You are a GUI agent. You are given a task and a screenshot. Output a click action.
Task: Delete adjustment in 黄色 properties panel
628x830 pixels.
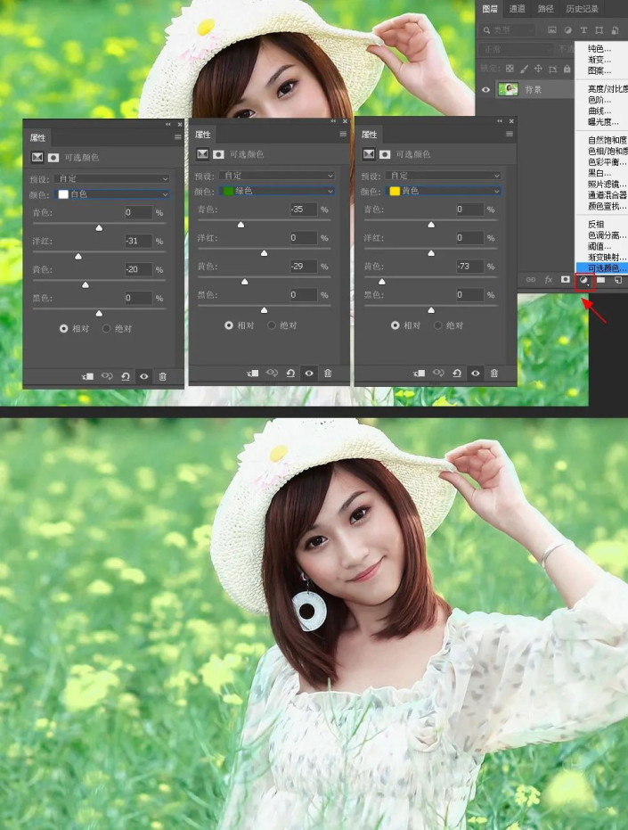click(493, 374)
